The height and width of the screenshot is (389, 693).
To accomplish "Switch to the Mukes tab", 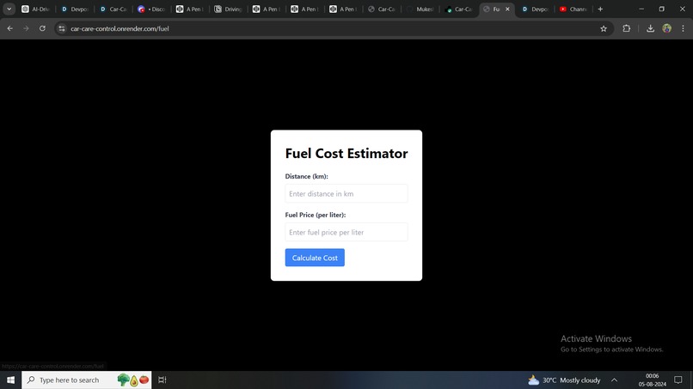I will [420, 9].
